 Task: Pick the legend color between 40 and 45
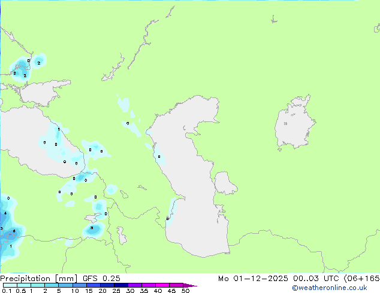164,285
